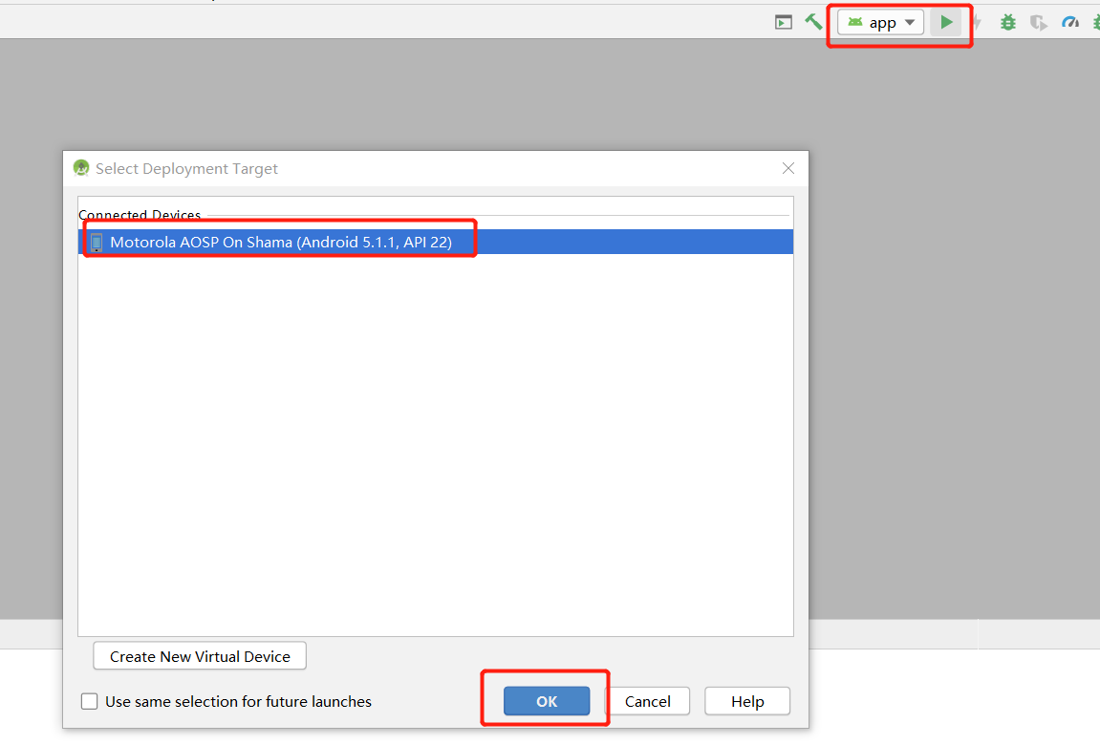
Task: Close the Select Deployment Target dialog
Action: tap(788, 168)
